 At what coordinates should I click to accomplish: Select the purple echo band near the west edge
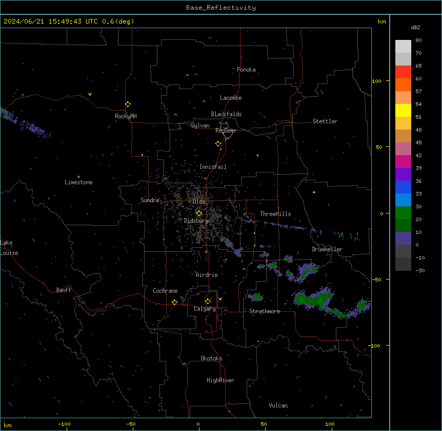[35, 128]
